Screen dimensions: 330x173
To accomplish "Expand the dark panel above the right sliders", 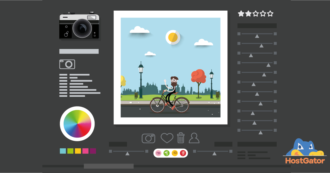I will [257, 25].
